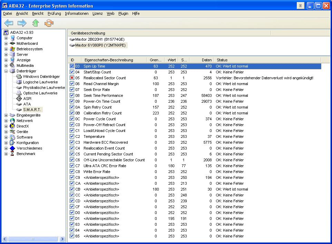Select drive Maxtor 6Y080P0 (Y2MTNXPE)

[100, 45]
